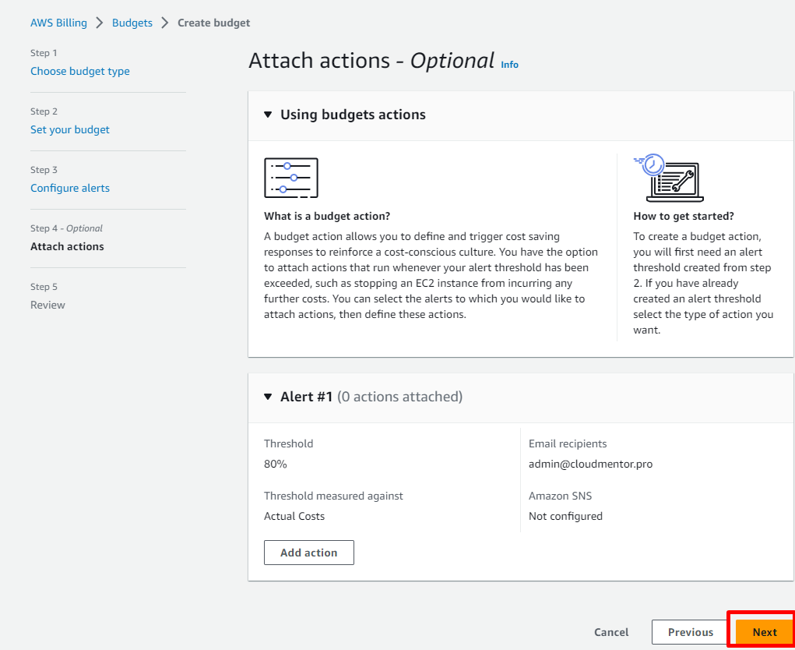Click the Create budget breadcrumb text
795x650 pixels.
coord(213,23)
